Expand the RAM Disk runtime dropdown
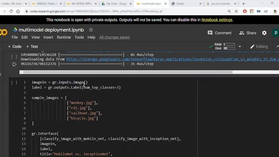279x157 pixels. coord(240,47)
